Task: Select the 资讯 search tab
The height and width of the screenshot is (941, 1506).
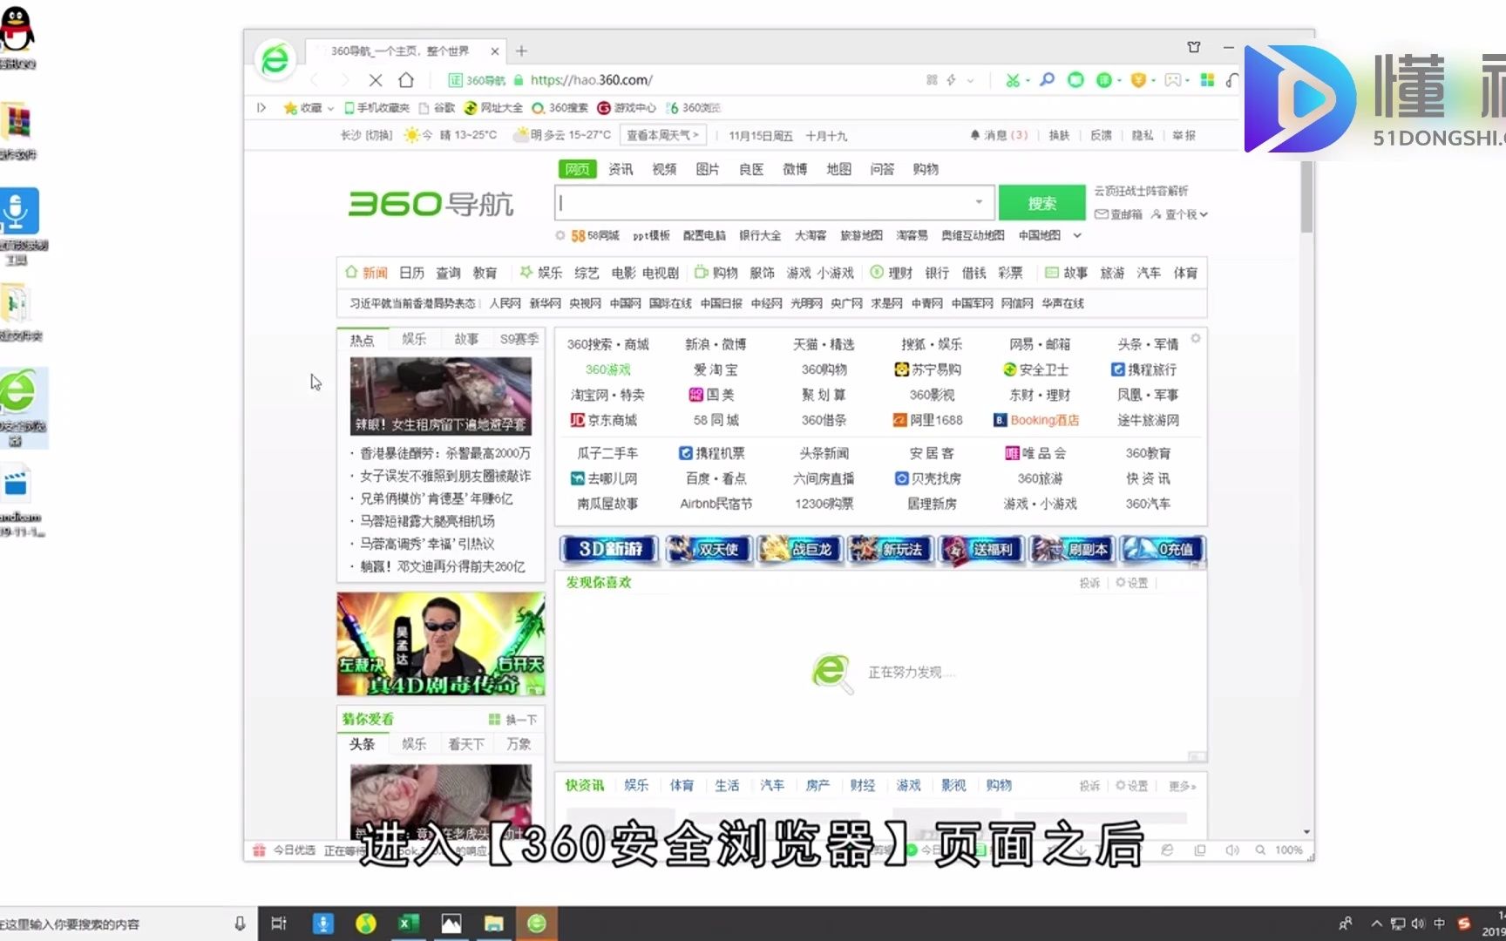Action: (621, 169)
